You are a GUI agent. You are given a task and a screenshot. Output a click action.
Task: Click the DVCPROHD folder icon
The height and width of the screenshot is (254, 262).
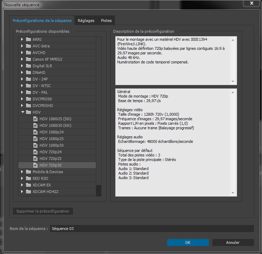pyautogui.click(x=28, y=106)
